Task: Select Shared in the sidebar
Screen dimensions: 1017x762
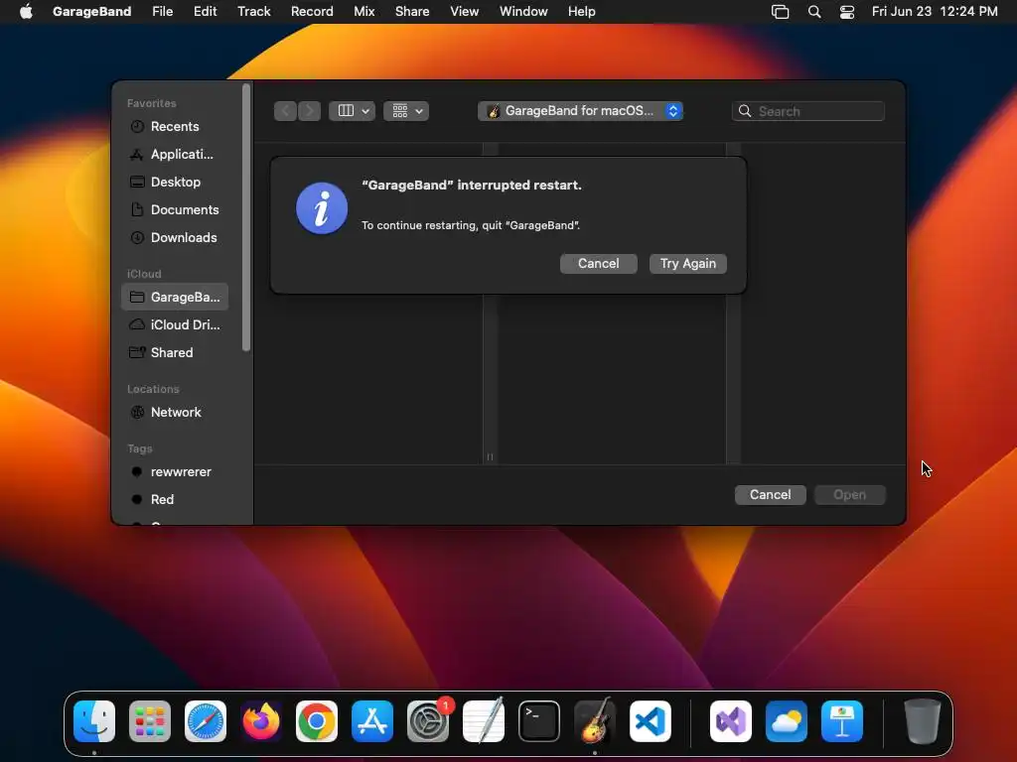Action: [175, 352]
